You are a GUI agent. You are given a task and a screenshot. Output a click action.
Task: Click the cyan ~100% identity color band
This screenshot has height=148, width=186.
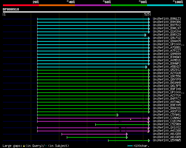click(165, 5)
